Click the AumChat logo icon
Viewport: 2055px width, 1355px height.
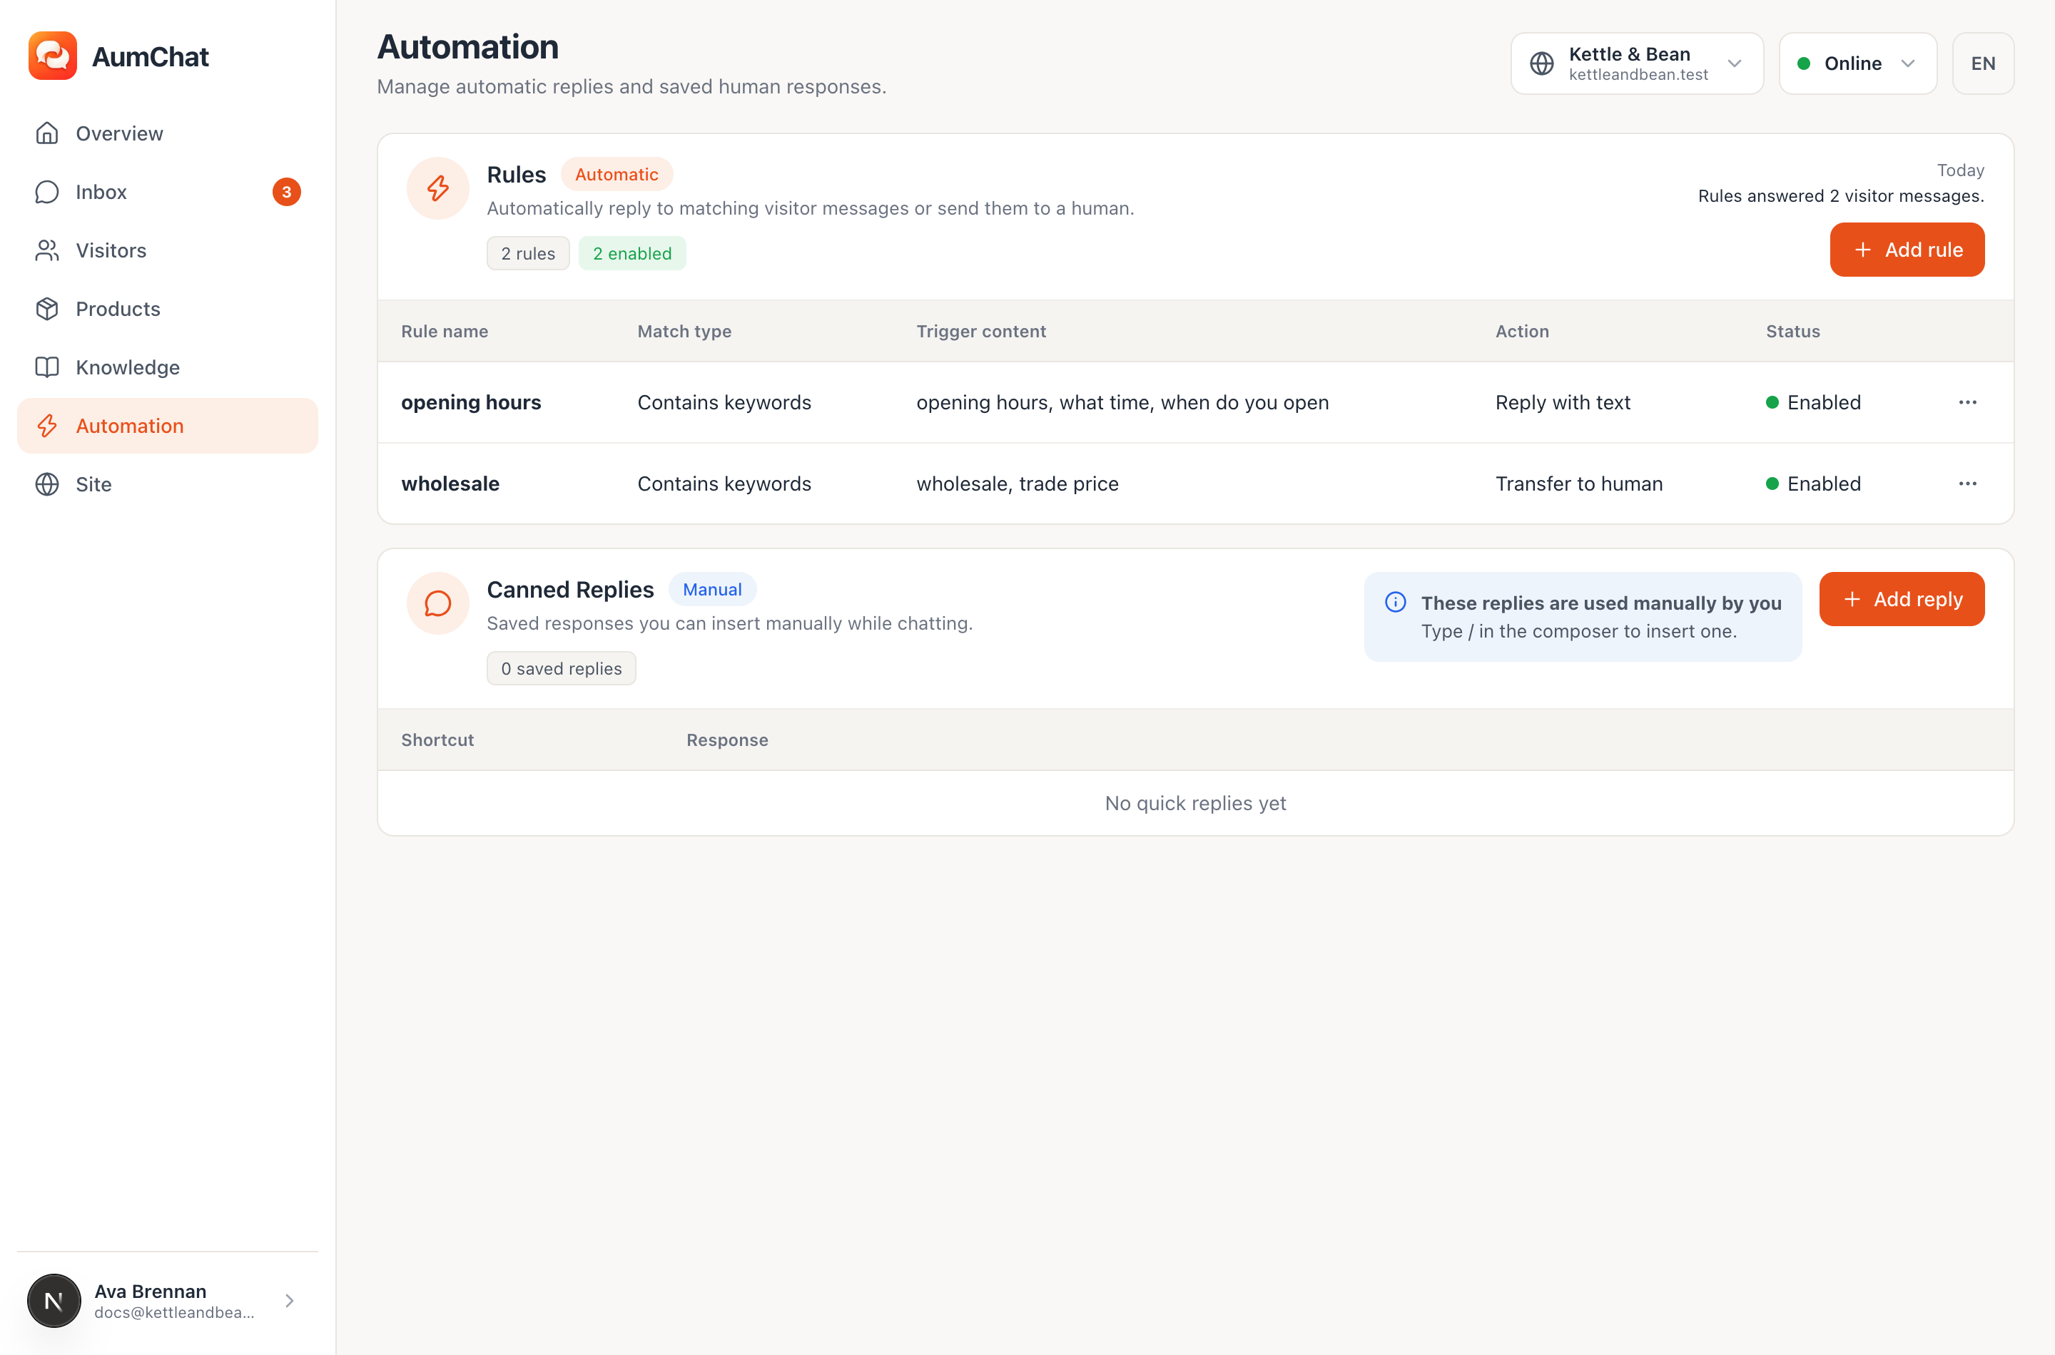pos(53,56)
